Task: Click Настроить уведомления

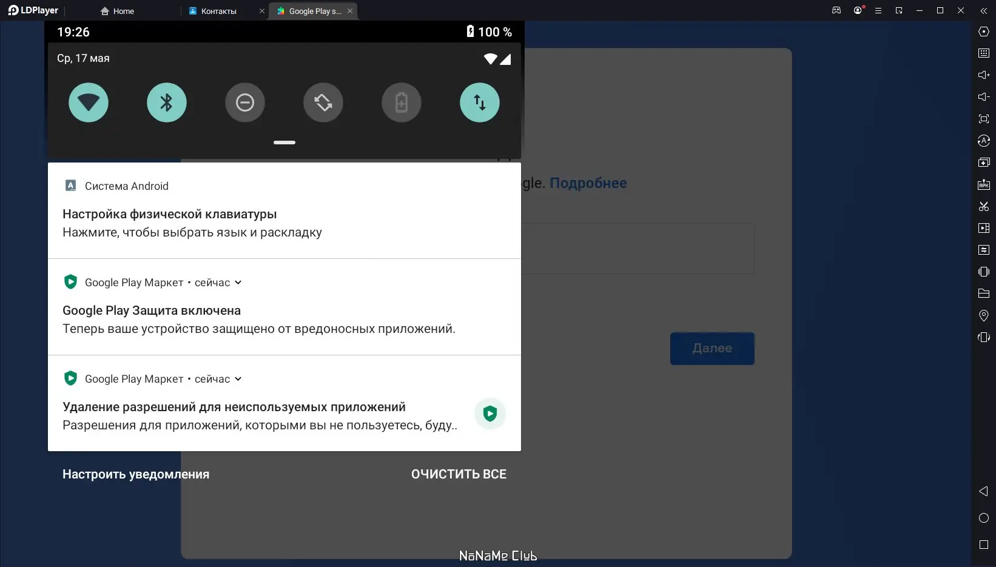Action: tap(136, 474)
